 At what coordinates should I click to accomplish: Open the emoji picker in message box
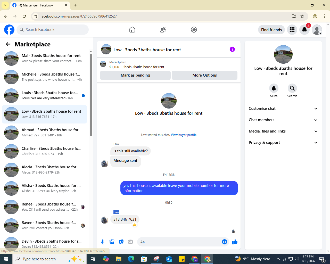click(x=225, y=242)
